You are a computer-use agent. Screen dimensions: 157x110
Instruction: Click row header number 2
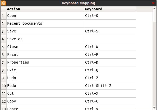click(x=4, y=24)
